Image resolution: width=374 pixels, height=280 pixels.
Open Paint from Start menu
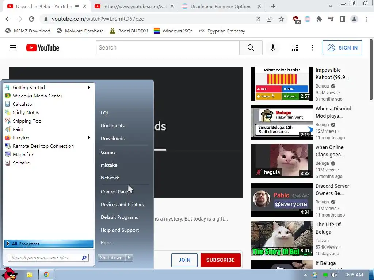click(18, 129)
